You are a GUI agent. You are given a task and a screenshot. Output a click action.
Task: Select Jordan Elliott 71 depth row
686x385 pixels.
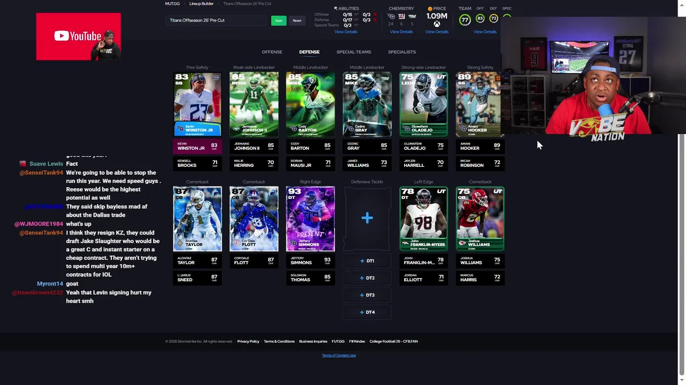tap(423, 278)
